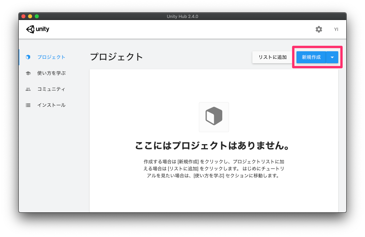365x237 pixels.
Task: Click the ここにはプロジェクトはありません heading
Action: [x=212, y=146]
